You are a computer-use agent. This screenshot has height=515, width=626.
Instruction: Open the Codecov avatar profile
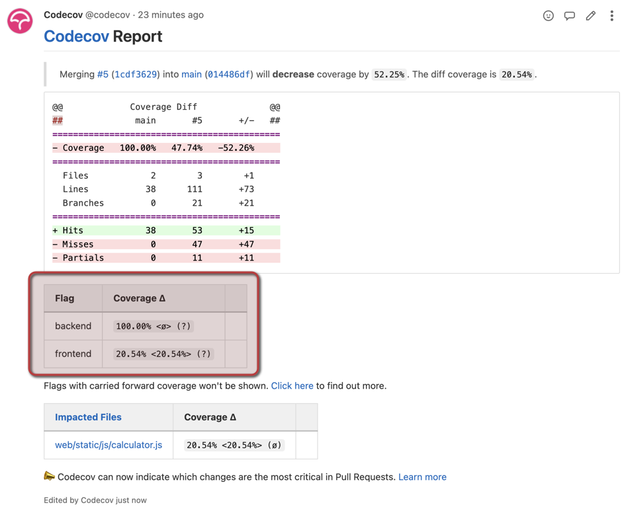20,21
